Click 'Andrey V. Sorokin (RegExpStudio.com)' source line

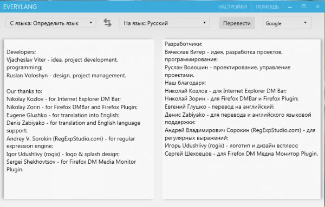[70, 139]
